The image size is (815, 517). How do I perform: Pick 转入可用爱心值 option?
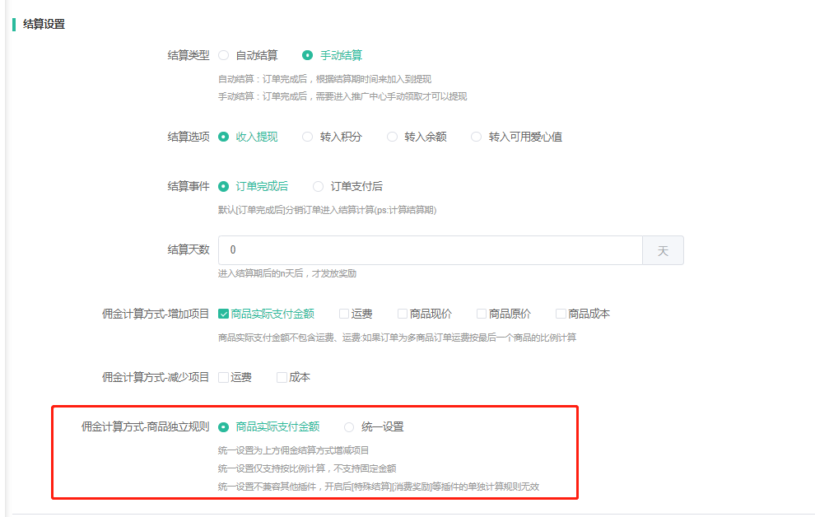point(477,137)
